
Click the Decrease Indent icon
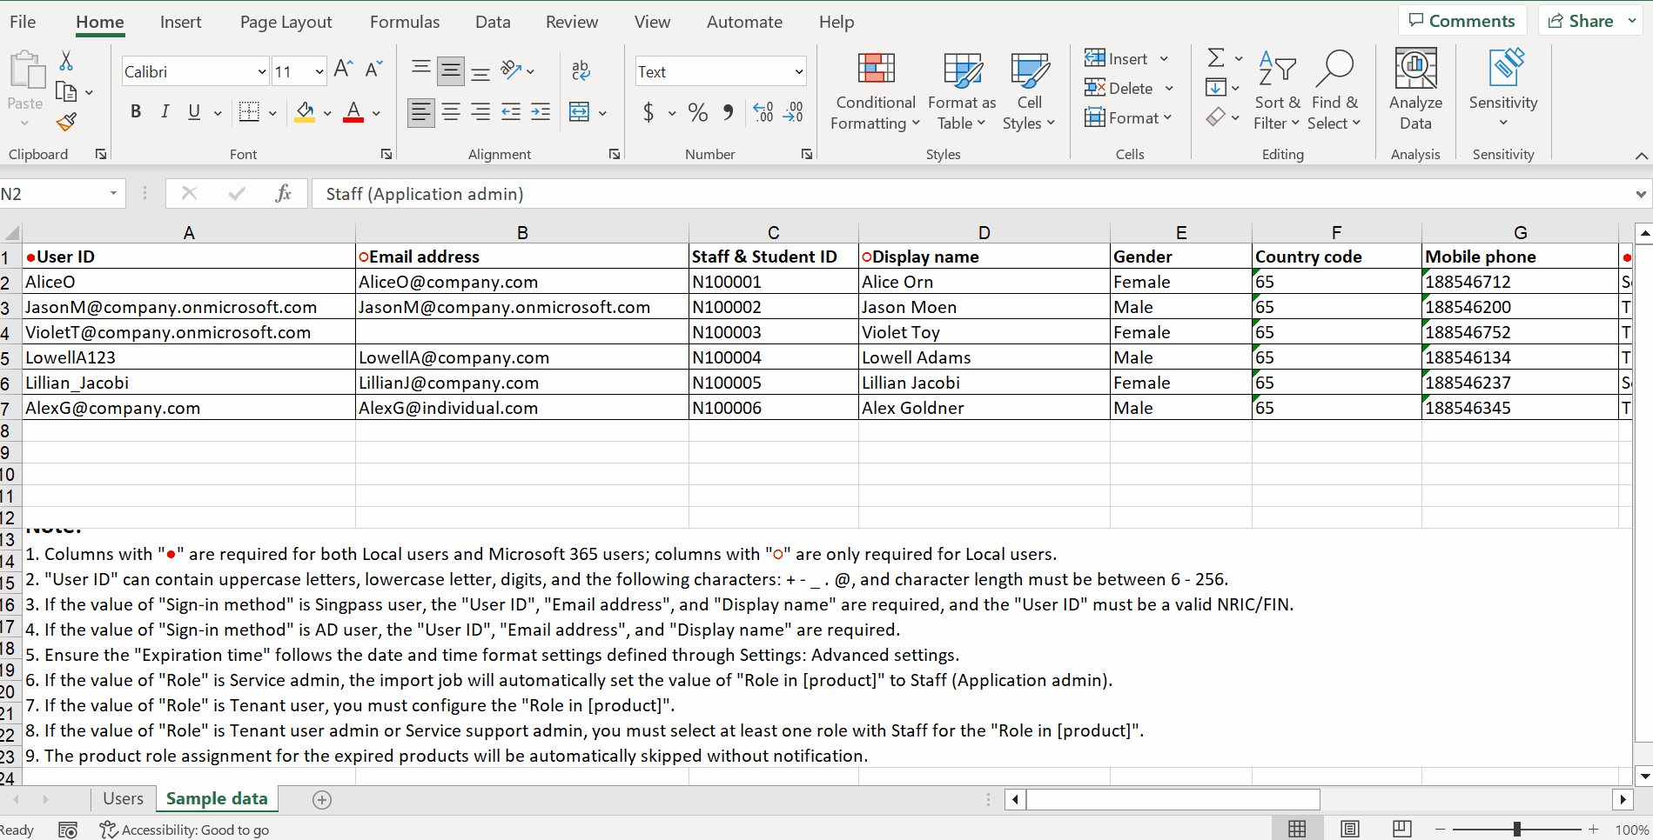(511, 112)
